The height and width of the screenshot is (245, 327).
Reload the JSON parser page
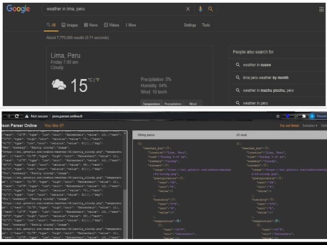tap(17, 116)
